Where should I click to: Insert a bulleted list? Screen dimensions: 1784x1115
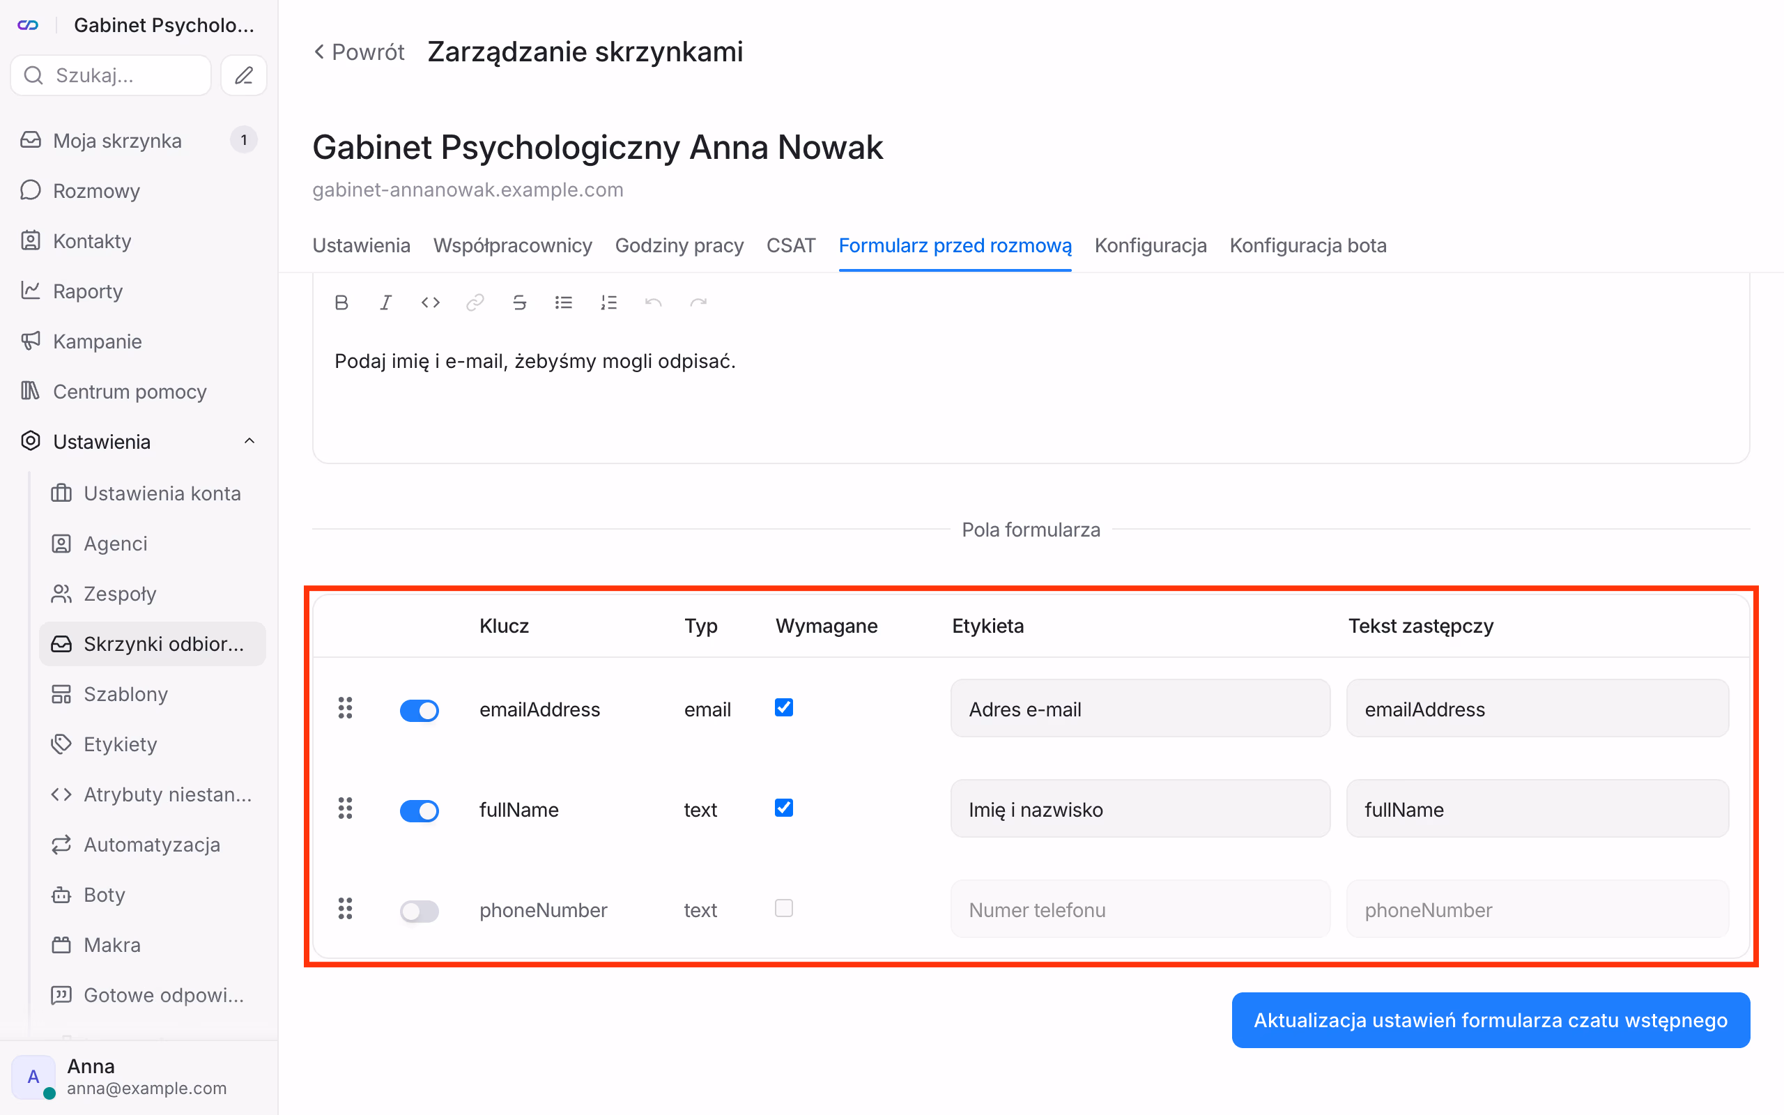tap(564, 302)
